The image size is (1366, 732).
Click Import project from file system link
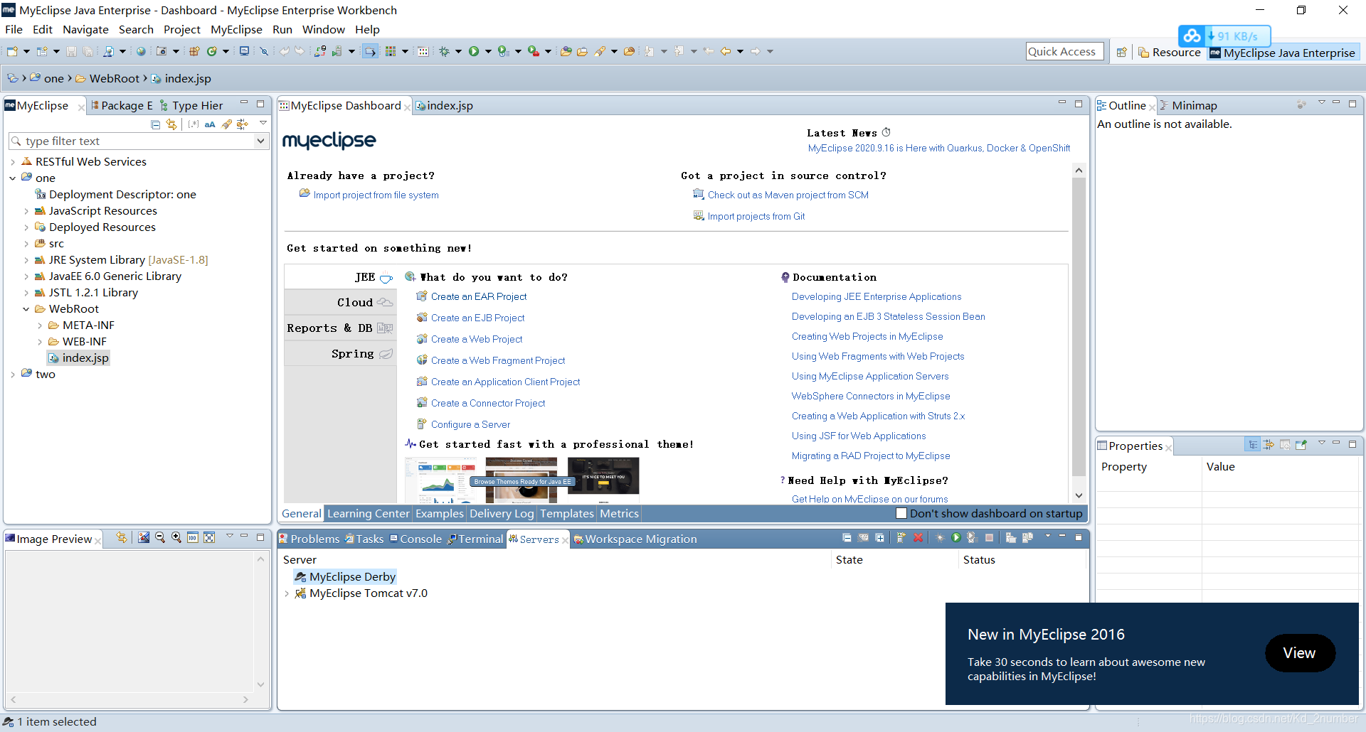click(376, 195)
